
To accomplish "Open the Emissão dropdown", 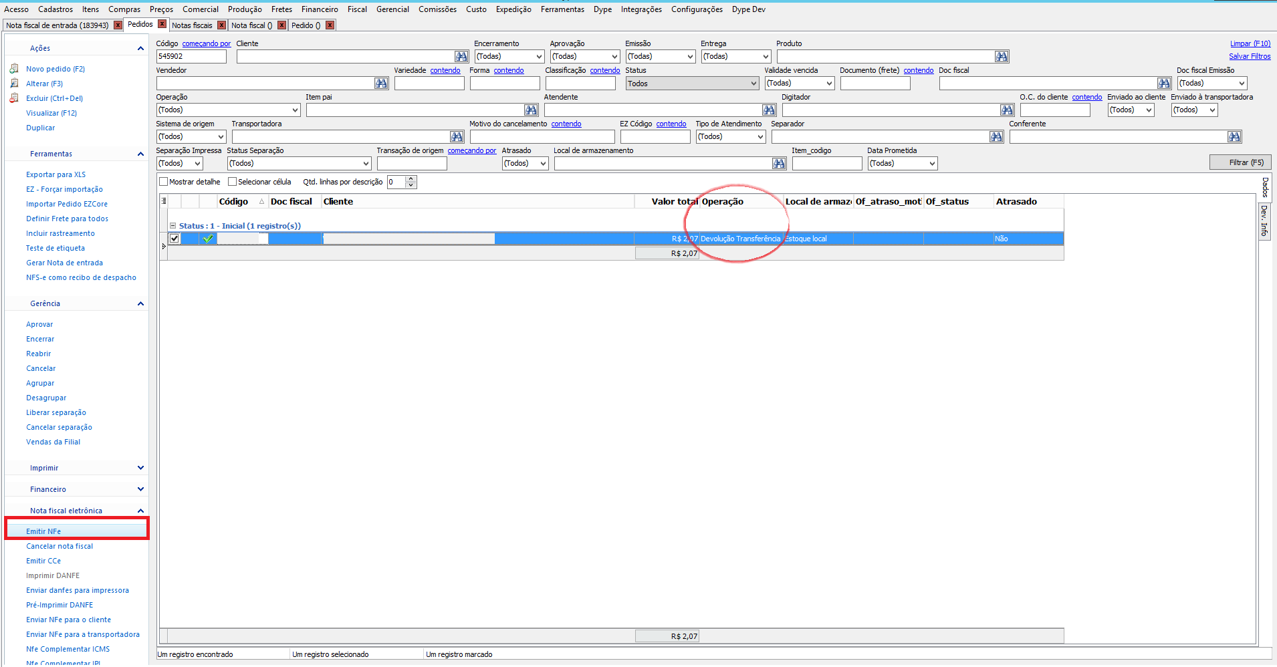I will [690, 57].
